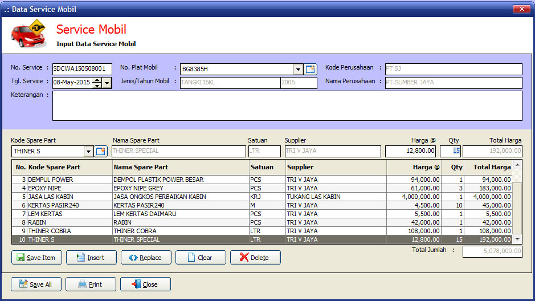Screen dimensions: 535x301
Task: Click the browse icon beside No. Plat Mobil
Action: (x=311, y=70)
